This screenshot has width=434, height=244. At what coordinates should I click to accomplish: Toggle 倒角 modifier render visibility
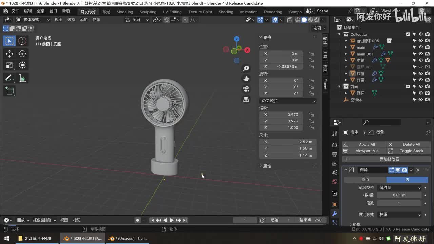pyautogui.click(x=405, y=170)
